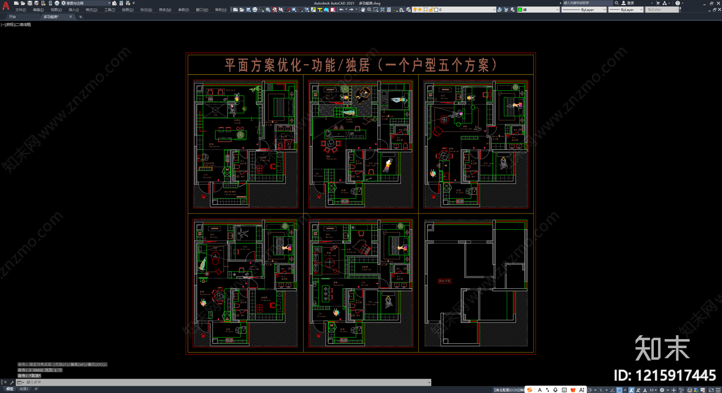The height and width of the screenshot is (393, 722).
Task: Click the Sogou input method S icon
Action: (530, 390)
